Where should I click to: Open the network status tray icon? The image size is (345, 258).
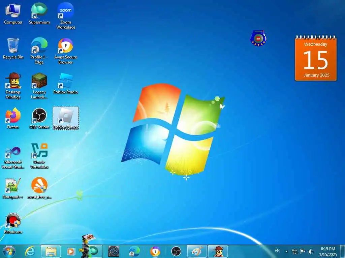point(294,252)
